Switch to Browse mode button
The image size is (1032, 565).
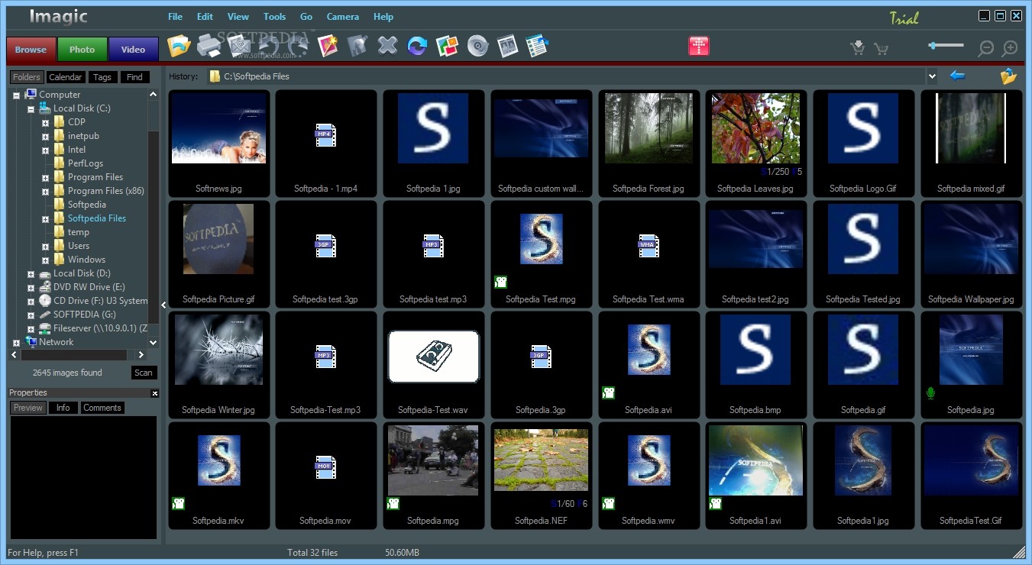point(31,49)
